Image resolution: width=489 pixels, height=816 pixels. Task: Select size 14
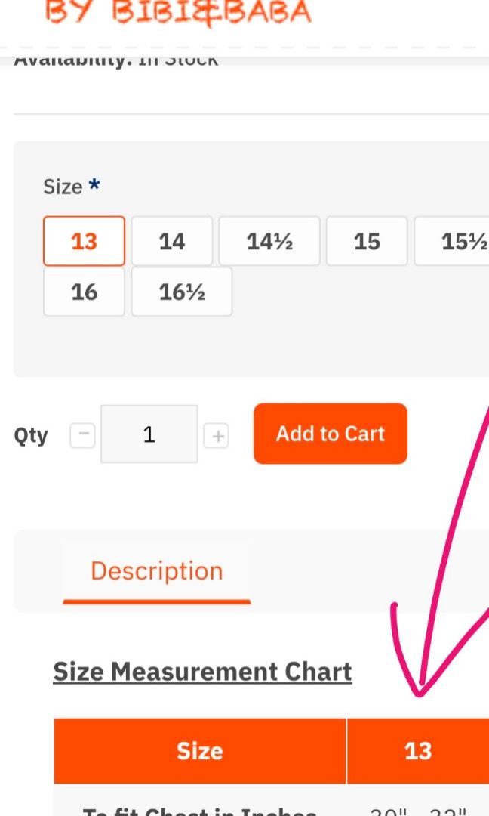[172, 241]
